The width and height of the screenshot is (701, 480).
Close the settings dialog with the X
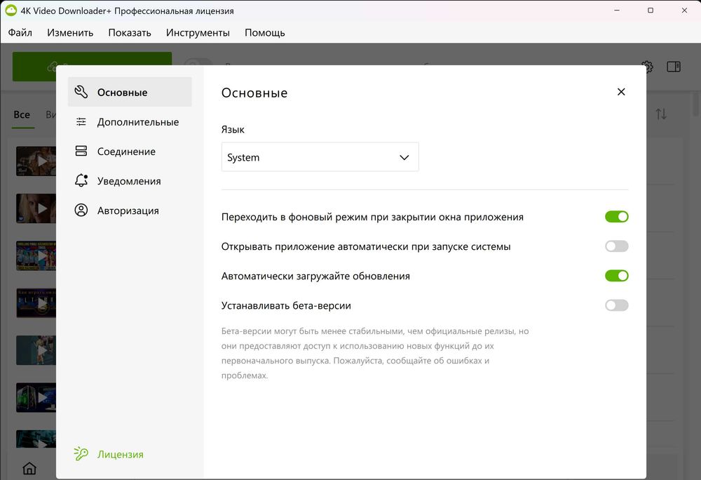tap(621, 92)
